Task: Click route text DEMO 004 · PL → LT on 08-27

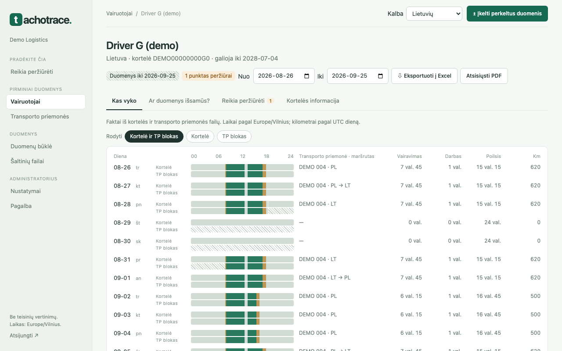Action: [325, 186]
